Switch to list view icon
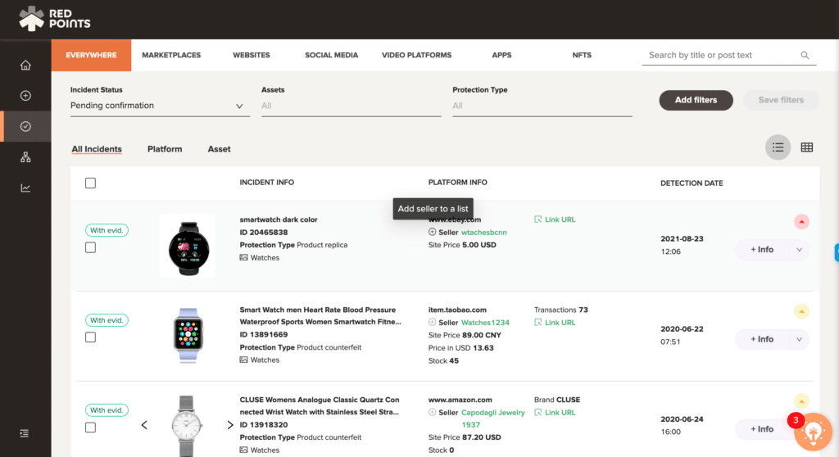 point(778,147)
